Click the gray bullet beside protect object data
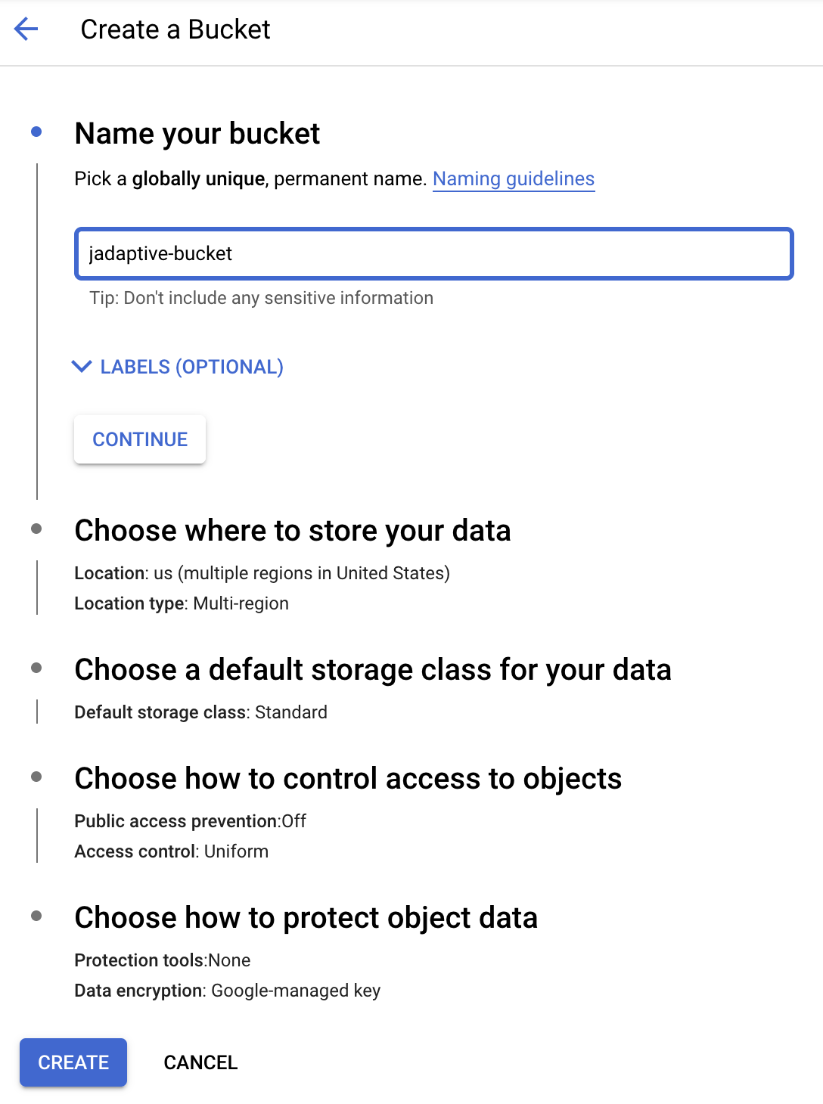Image resolution: width=823 pixels, height=1104 pixels. (x=36, y=916)
